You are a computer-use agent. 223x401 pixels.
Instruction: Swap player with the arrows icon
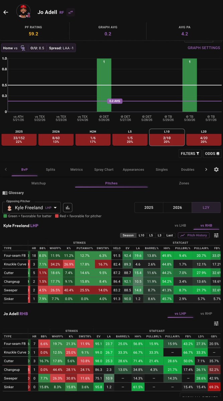point(71,12)
